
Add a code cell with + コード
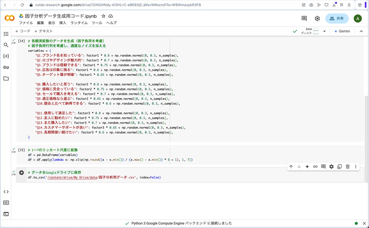tap(23, 31)
